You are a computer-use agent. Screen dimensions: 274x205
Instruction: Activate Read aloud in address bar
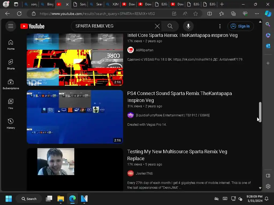pyautogui.click(x=185, y=14)
